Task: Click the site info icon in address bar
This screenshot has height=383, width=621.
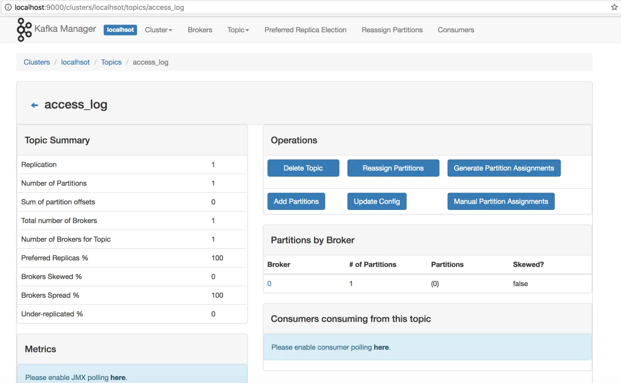Action: (8, 7)
